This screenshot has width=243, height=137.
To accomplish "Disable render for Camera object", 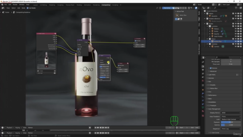I will coord(241,46).
